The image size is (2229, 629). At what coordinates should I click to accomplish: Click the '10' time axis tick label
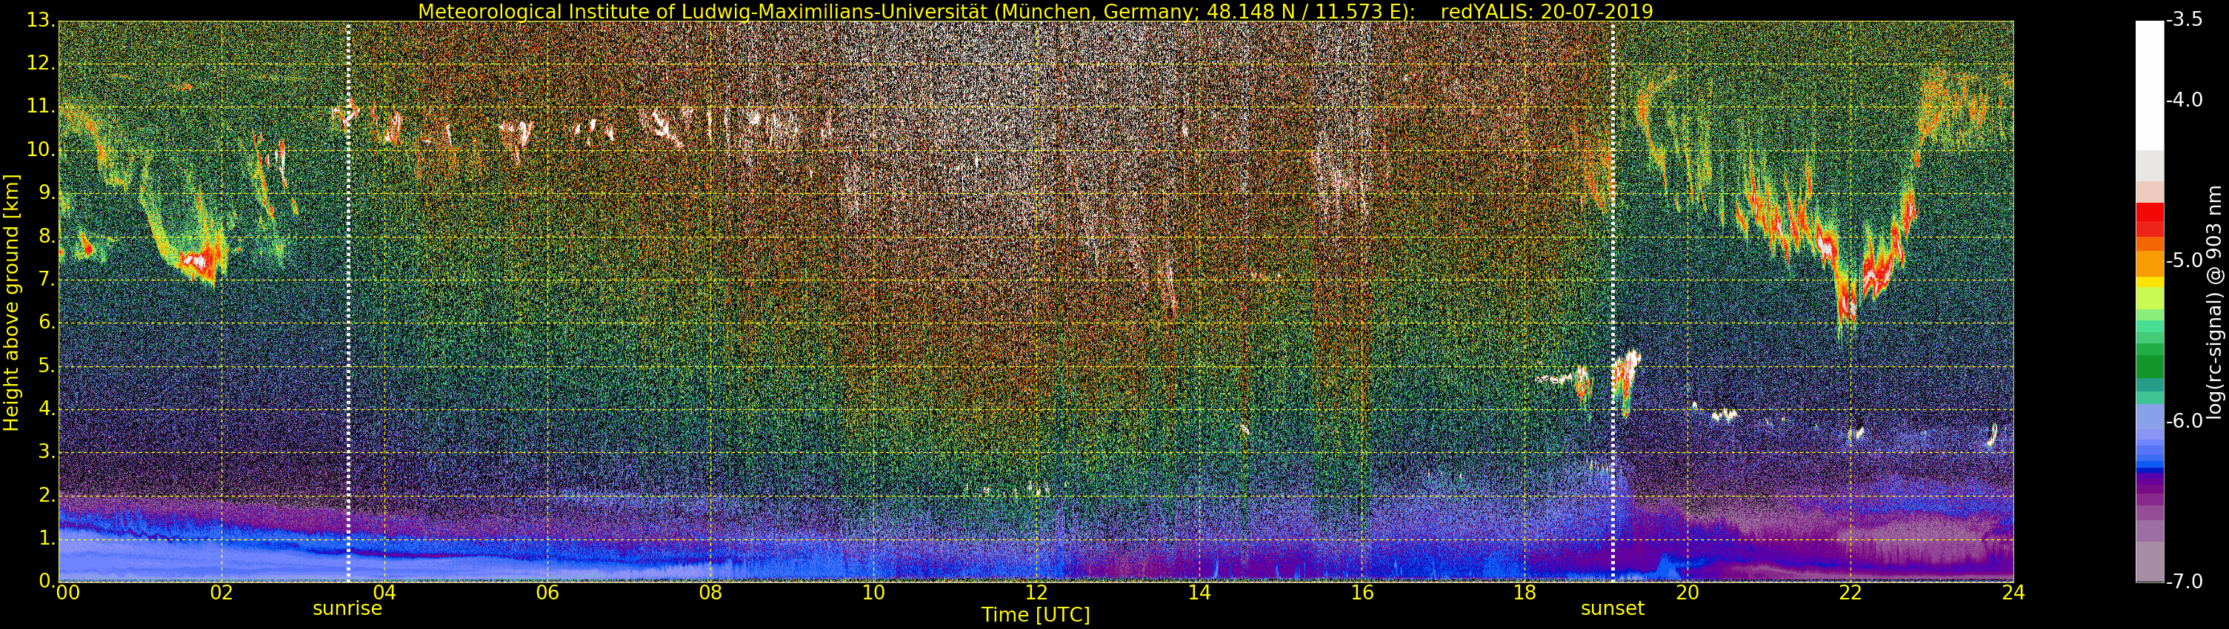tap(873, 592)
